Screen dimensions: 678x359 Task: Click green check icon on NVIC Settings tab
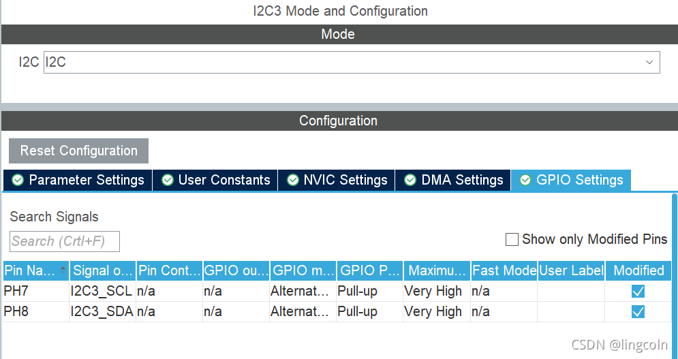tap(293, 180)
